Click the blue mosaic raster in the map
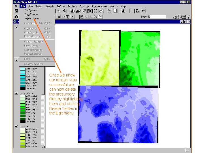 118,114
